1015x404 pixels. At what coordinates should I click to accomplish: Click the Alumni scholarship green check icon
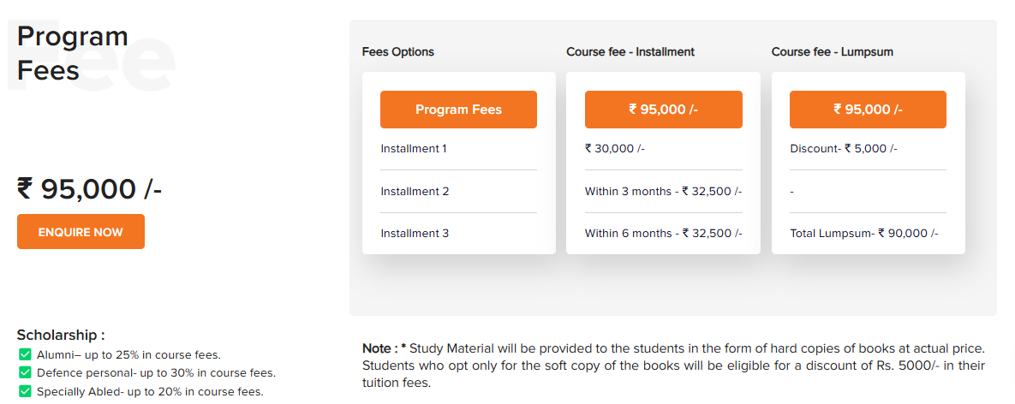pyautogui.click(x=25, y=354)
